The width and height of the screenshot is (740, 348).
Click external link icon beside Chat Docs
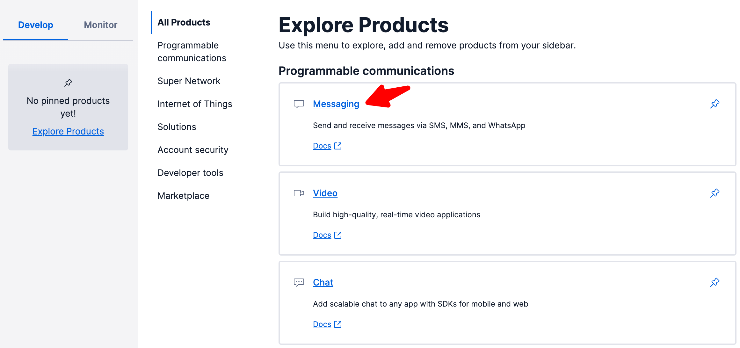pos(338,324)
